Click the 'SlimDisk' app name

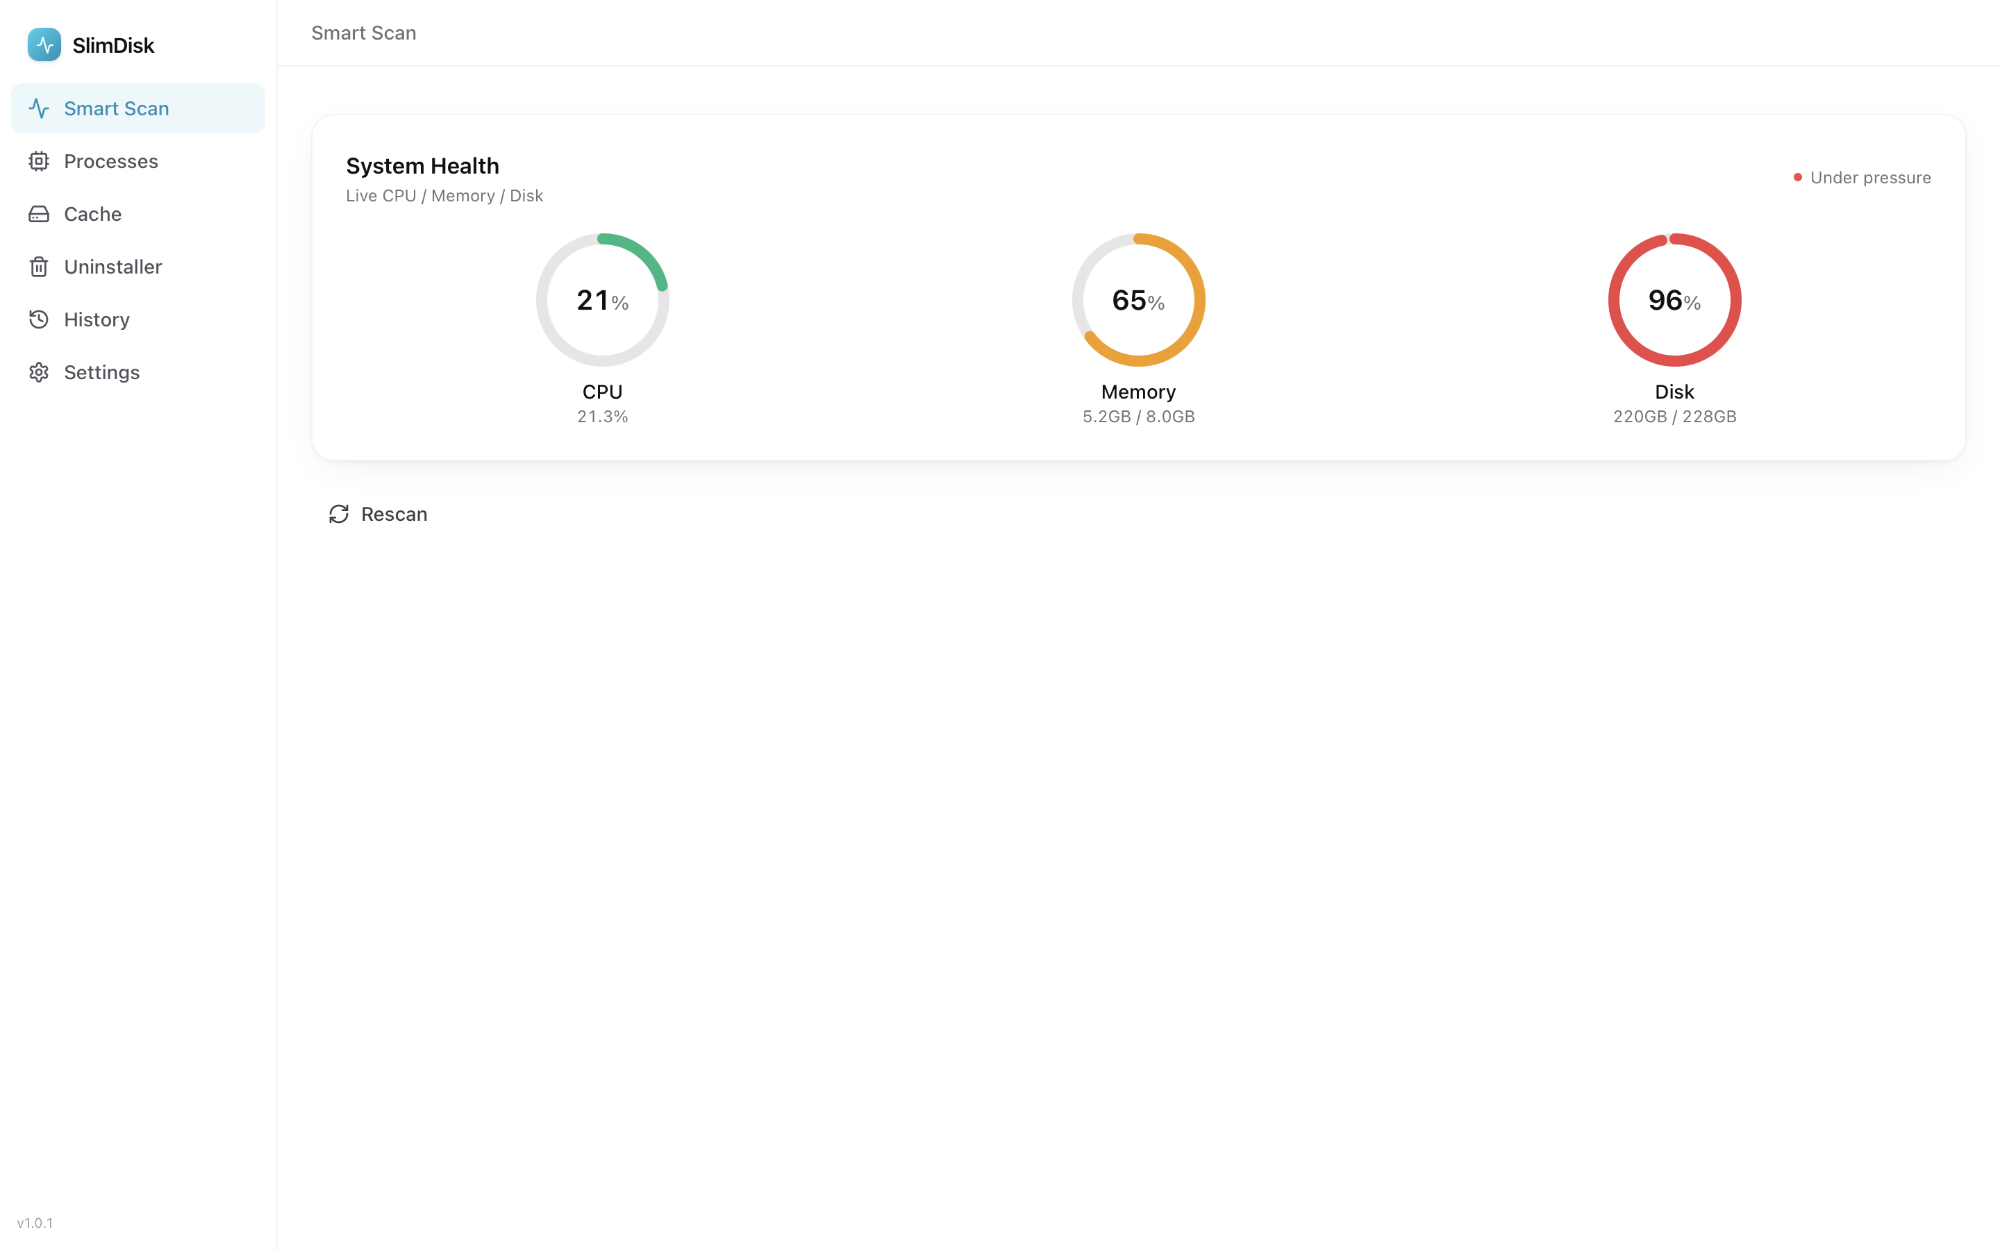click(x=113, y=45)
